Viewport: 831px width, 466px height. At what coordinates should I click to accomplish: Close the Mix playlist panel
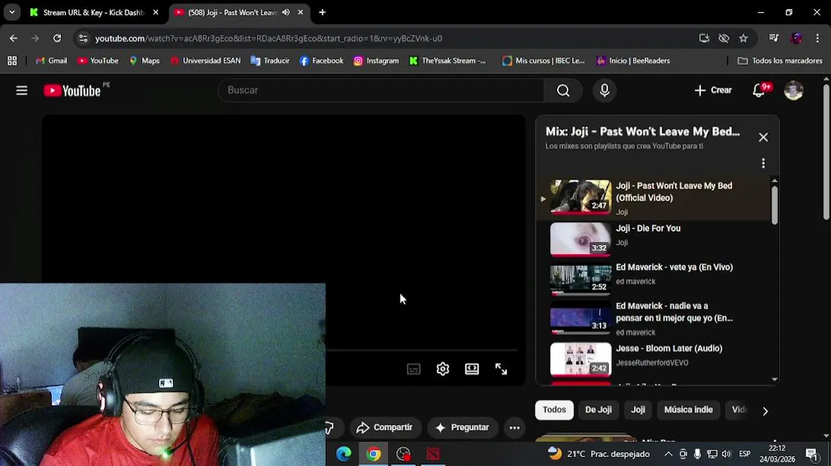coord(763,137)
